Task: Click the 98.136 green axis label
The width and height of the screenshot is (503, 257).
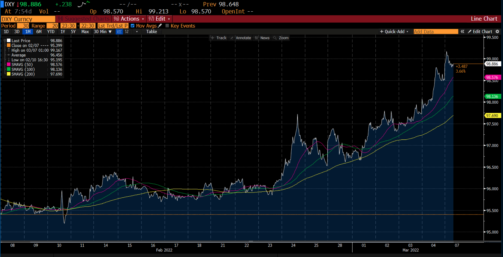Action: pyautogui.click(x=493, y=96)
